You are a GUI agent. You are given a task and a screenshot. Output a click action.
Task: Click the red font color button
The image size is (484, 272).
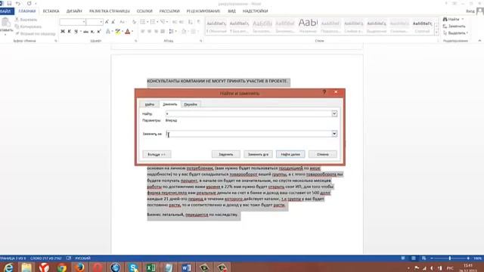[x=128, y=32]
